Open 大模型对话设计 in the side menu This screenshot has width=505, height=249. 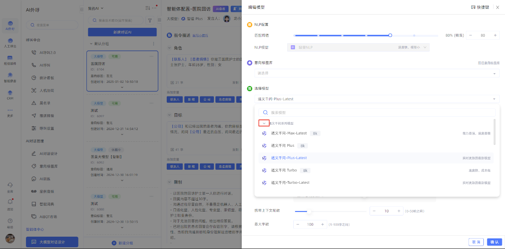(52, 242)
